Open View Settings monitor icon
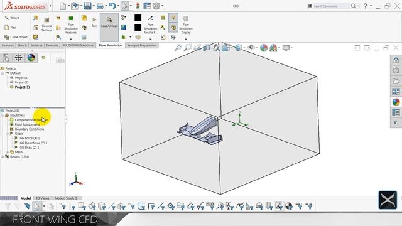Viewport: 402px width, 226px height. click(x=286, y=48)
